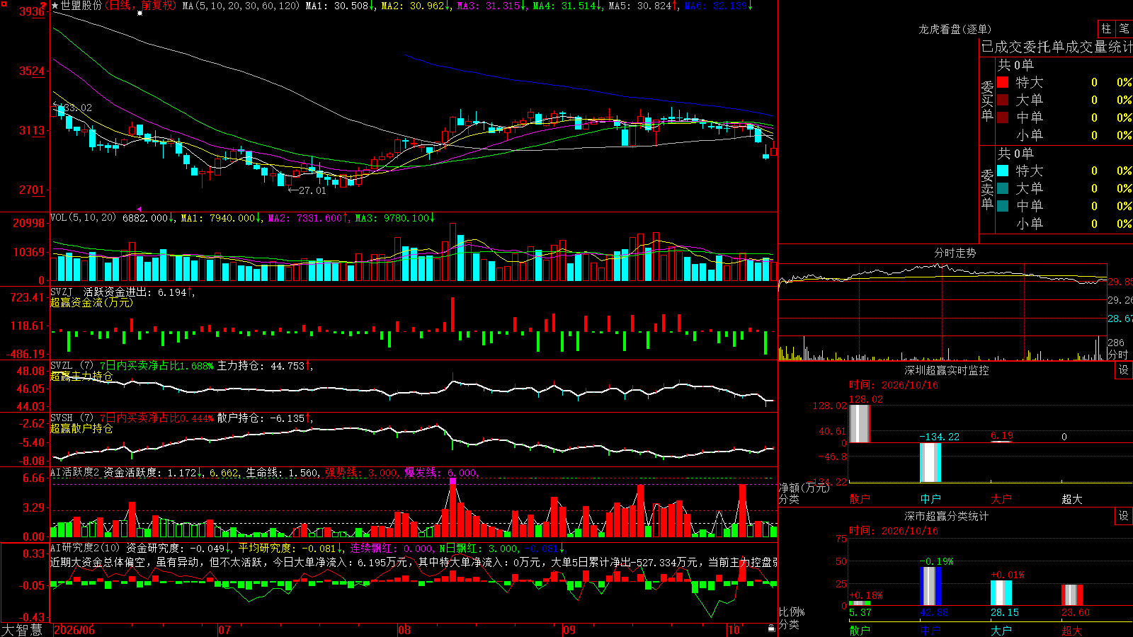This screenshot has width=1133, height=637.
Task: Switch 龙虎看盘 to 柱 (bar) view
Action: click(1106, 29)
